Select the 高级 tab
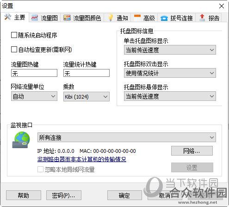 coord(144,18)
